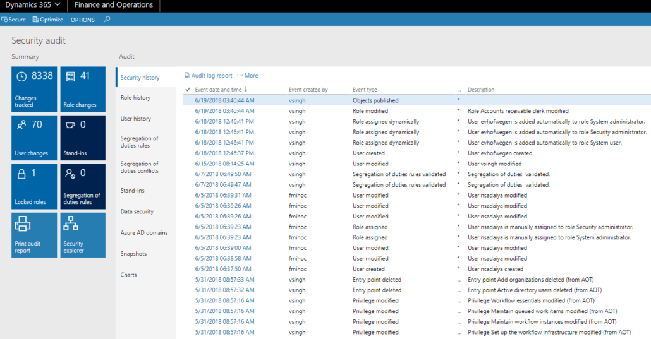Open the 6/18/2018 12:46:37 PM date link
This screenshot has height=339, width=651.
tap(224, 153)
